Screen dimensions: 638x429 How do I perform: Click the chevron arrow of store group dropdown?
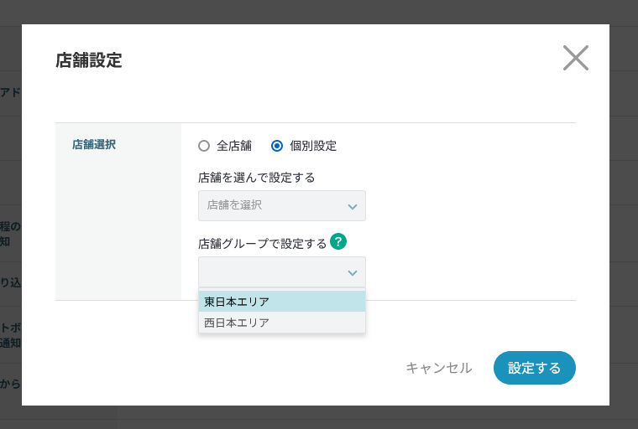click(x=352, y=272)
